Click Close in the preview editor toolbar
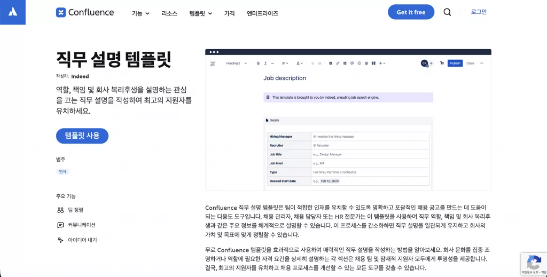Viewport: 547px width, 277px height. point(470,63)
